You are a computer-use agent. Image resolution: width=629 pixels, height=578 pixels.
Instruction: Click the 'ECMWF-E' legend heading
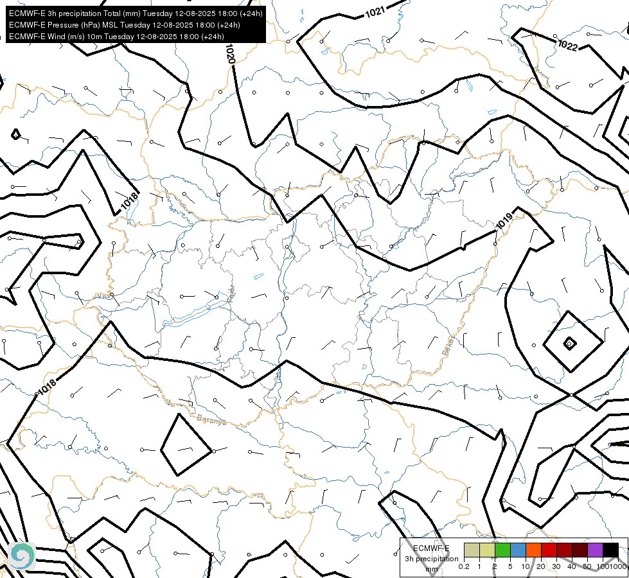point(431,548)
